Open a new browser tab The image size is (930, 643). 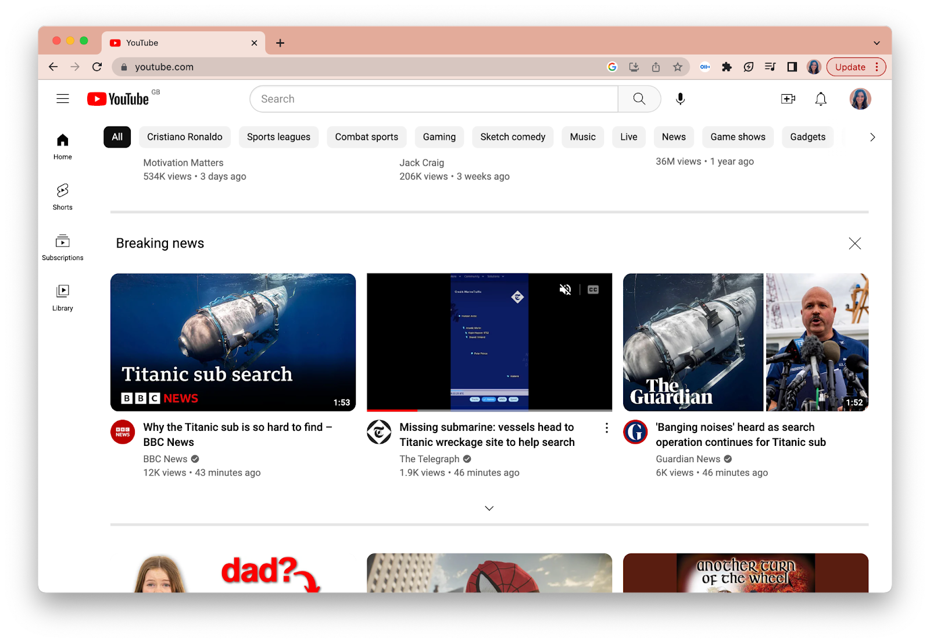pos(280,43)
